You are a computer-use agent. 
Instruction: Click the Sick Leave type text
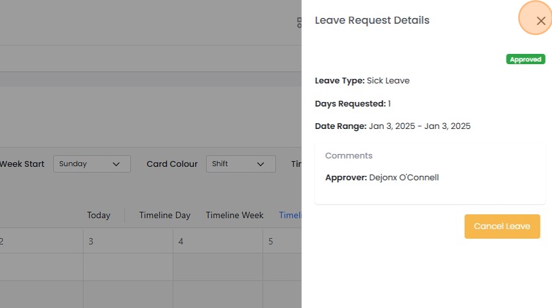(388, 81)
